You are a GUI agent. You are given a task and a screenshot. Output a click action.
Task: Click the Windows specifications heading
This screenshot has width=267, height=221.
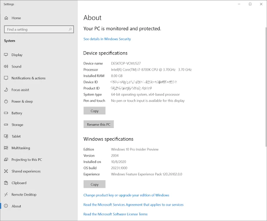click(x=108, y=139)
